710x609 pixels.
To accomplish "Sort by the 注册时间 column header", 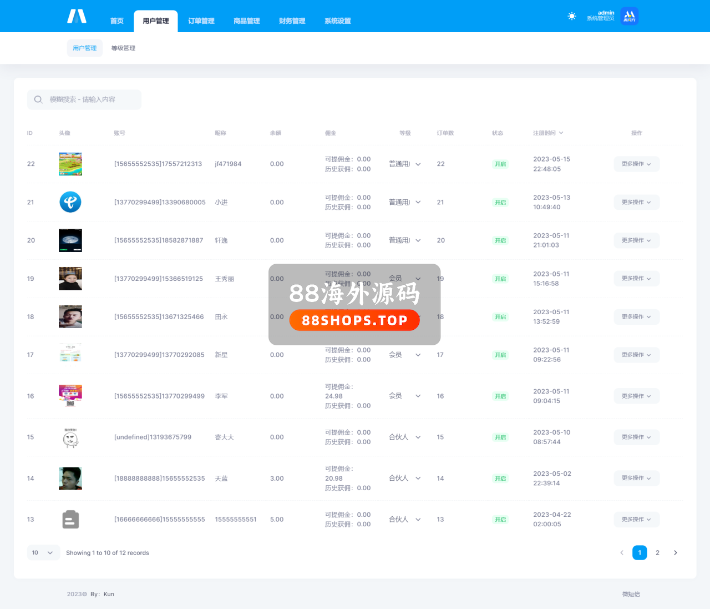I will [547, 133].
